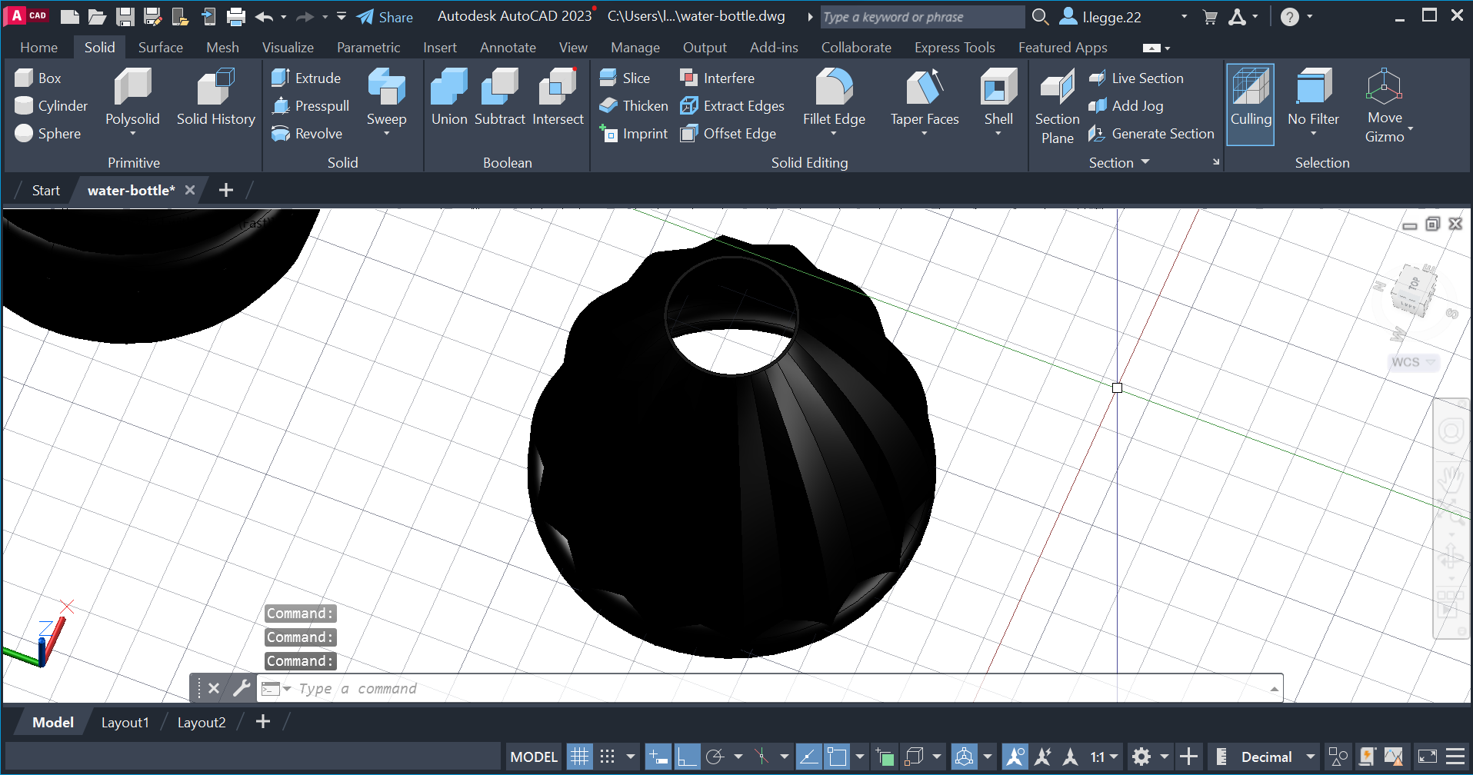Click the Taper Faces tool icon
The image size is (1473, 775).
[x=925, y=87]
